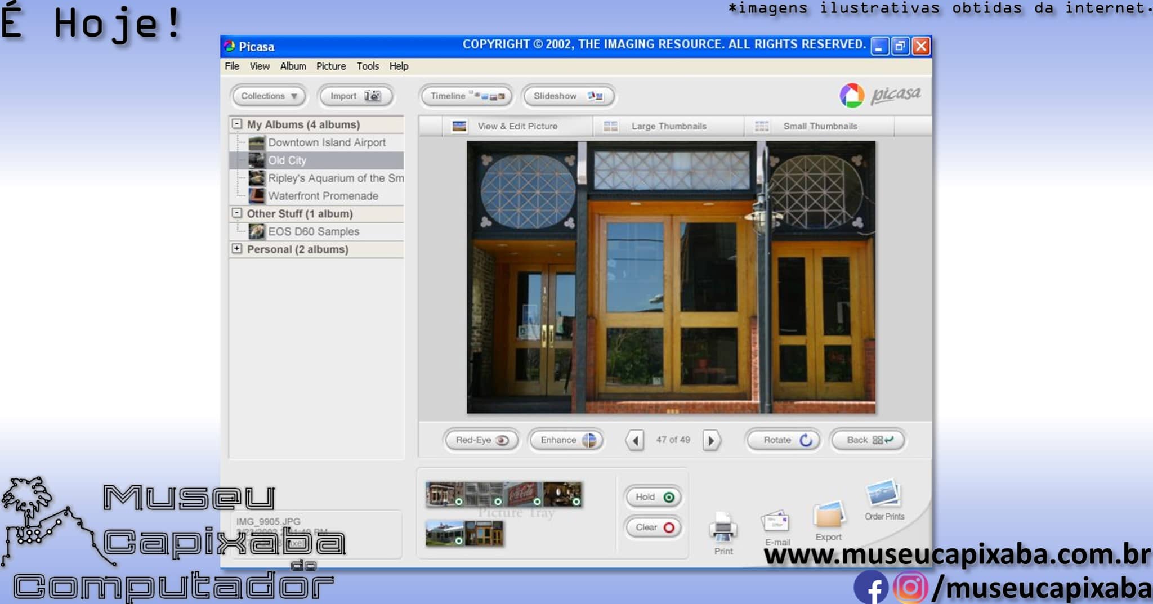Click the Import camera button
This screenshot has height=604, width=1153.
[x=355, y=96]
